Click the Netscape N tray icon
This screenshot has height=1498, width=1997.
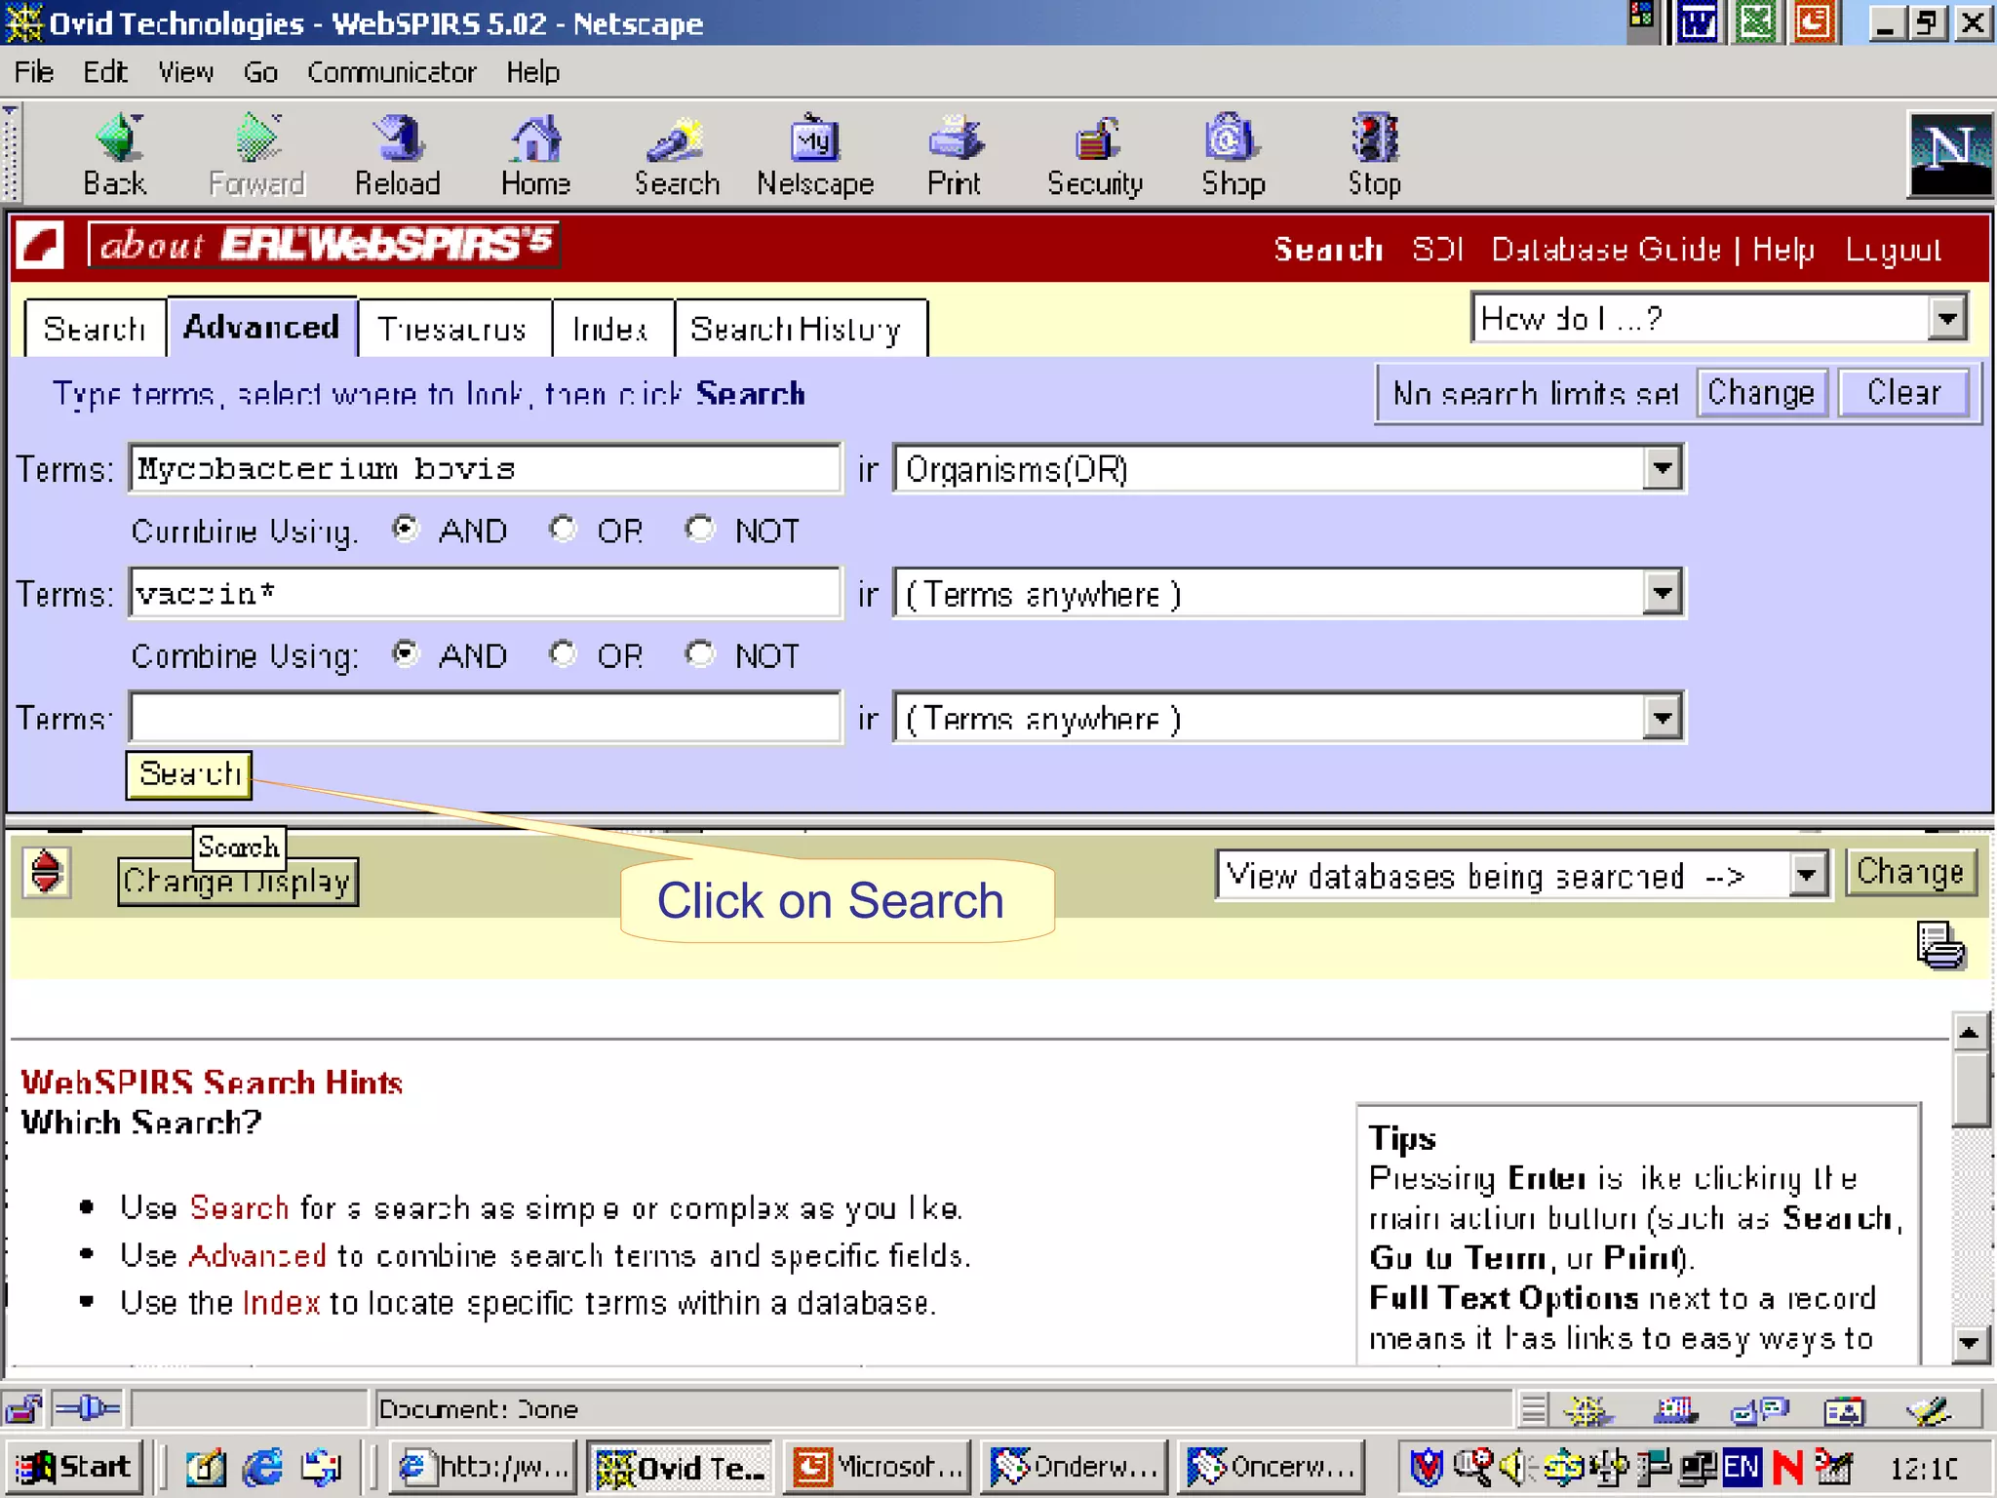click(1788, 1467)
